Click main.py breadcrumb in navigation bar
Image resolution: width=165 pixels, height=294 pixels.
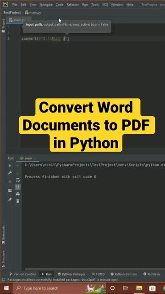pos(33,12)
